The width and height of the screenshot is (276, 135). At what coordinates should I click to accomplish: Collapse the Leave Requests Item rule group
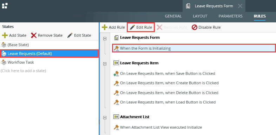105,64
